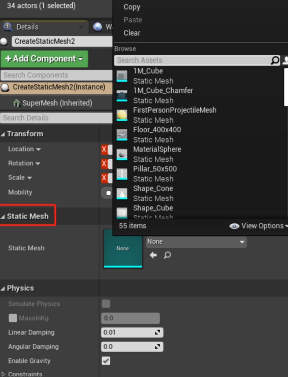Click the Rotation X axis label
288x377 pixels.
point(104,164)
